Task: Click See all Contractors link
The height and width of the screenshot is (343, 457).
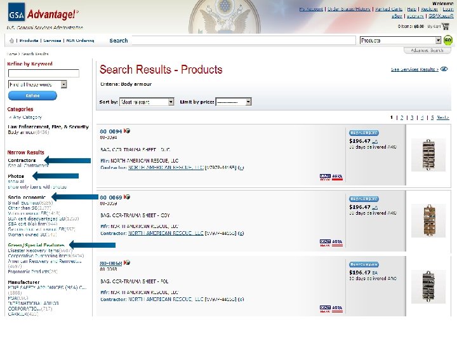Action: (x=28, y=165)
